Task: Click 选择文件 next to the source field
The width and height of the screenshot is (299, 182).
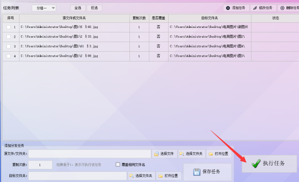Action: click(x=164, y=154)
